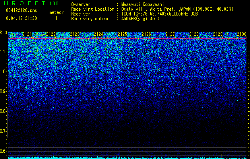Select the file name 1004122120.png
This screenshot has height=159, width=250.
pyautogui.click(x=21, y=11)
